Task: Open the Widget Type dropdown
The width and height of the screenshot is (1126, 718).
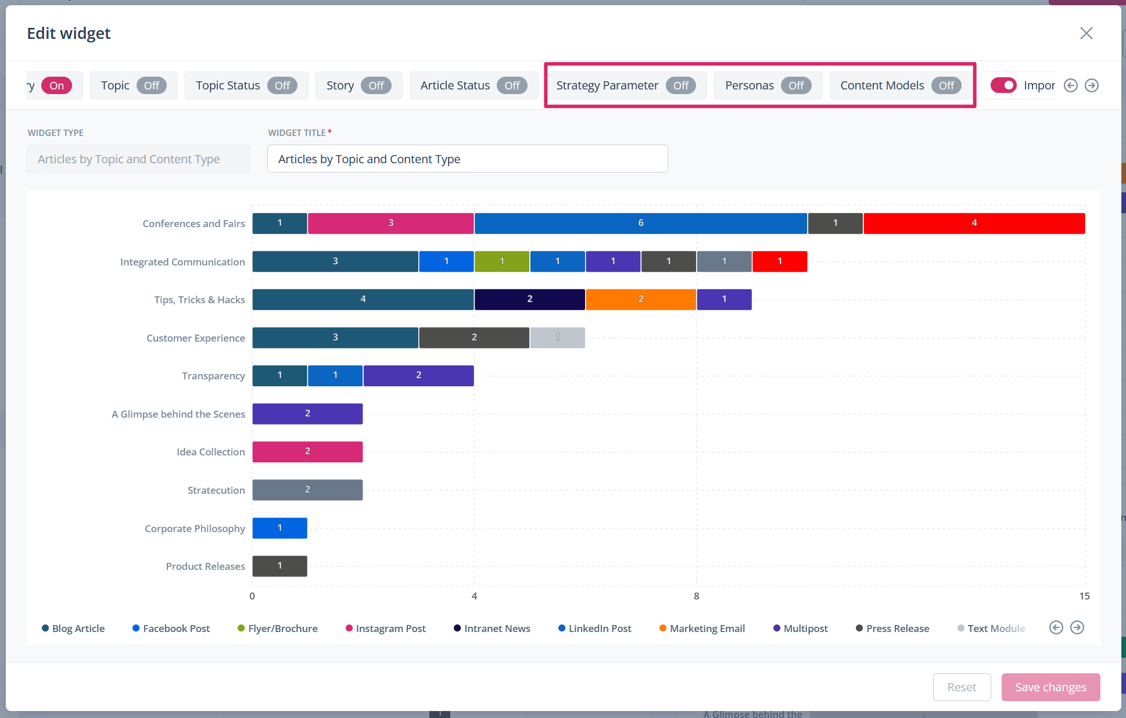Action: (x=138, y=159)
